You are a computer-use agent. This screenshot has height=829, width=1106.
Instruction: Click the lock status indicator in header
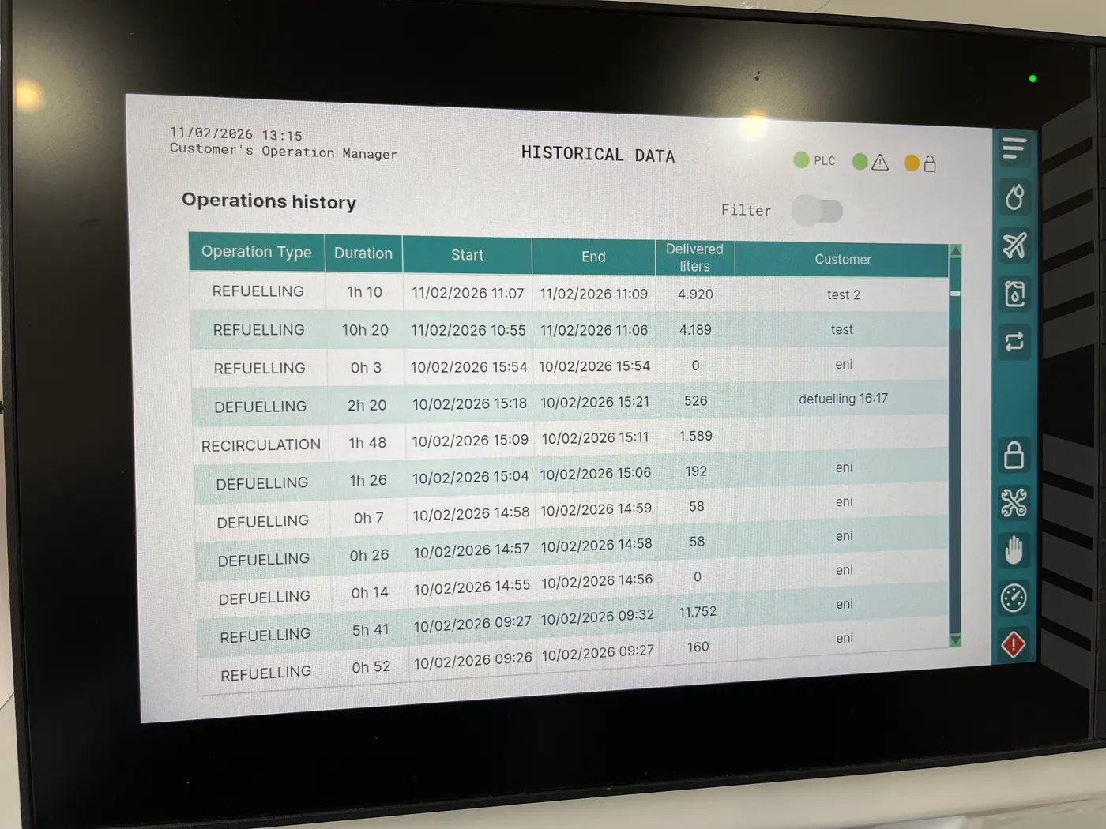click(x=921, y=163)
